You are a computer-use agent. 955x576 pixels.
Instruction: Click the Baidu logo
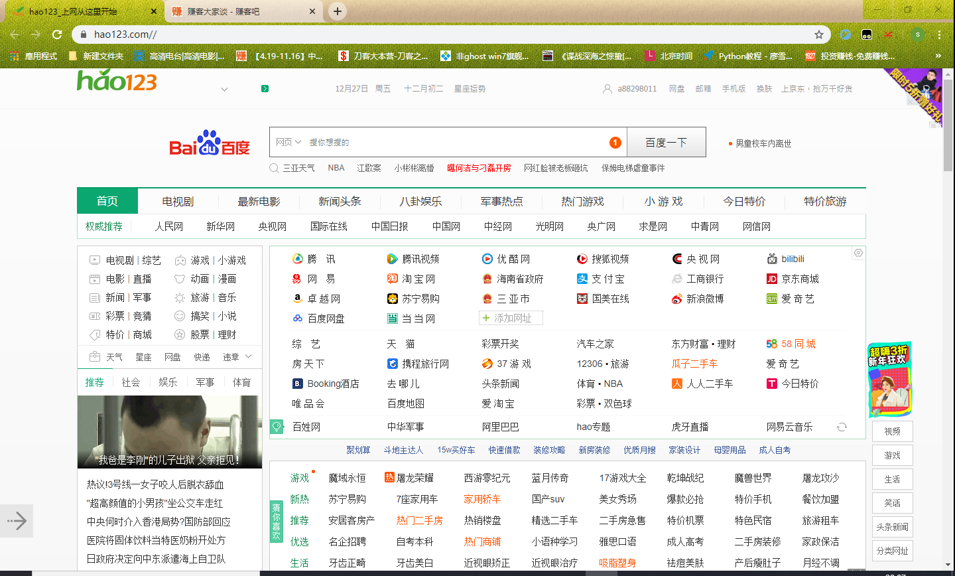point(210,143)
